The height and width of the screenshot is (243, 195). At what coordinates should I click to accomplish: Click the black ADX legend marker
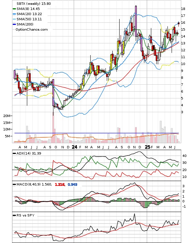click(x=14, y=154)
